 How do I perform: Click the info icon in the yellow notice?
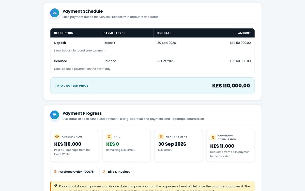(56, 186)
